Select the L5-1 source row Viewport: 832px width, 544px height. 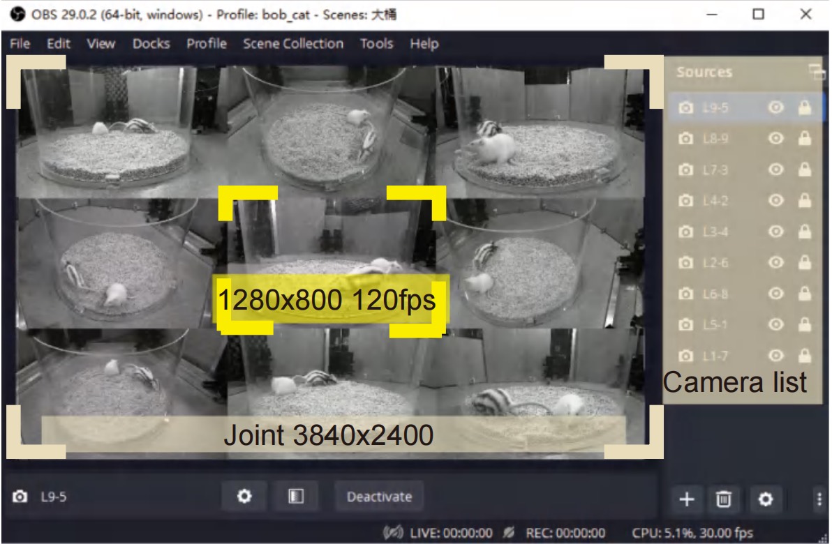click(716, 325)
